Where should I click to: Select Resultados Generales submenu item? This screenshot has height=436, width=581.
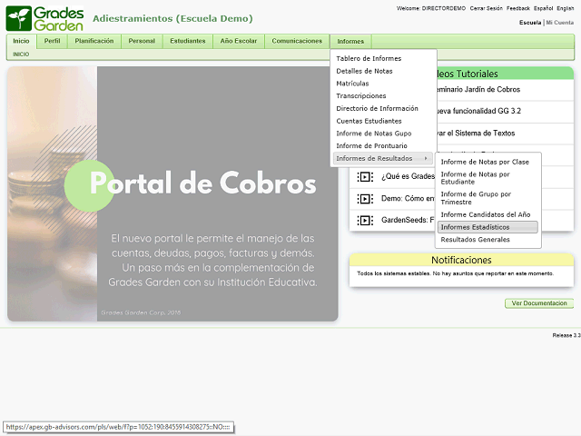pyautogui.click(x=487, y=240)
